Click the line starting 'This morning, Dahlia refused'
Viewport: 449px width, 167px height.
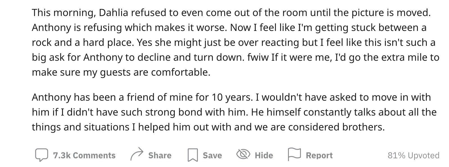click(x=231, y=13)
